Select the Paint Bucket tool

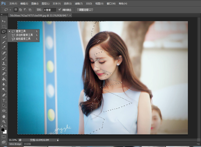(x=4, y=79)
